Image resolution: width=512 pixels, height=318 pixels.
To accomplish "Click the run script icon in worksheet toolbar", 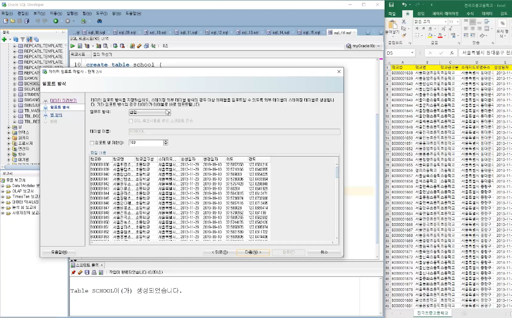I will (x=80, y=46).
